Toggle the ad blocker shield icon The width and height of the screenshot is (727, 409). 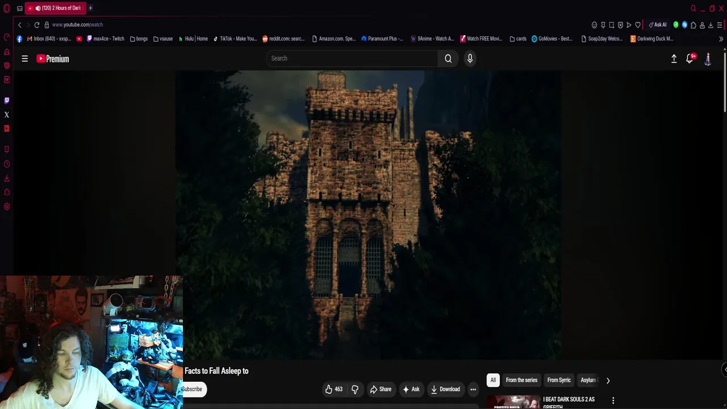[620, 25]
